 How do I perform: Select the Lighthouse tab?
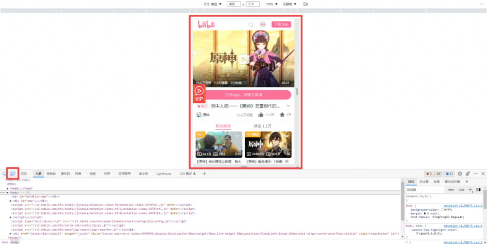(164, 174)
